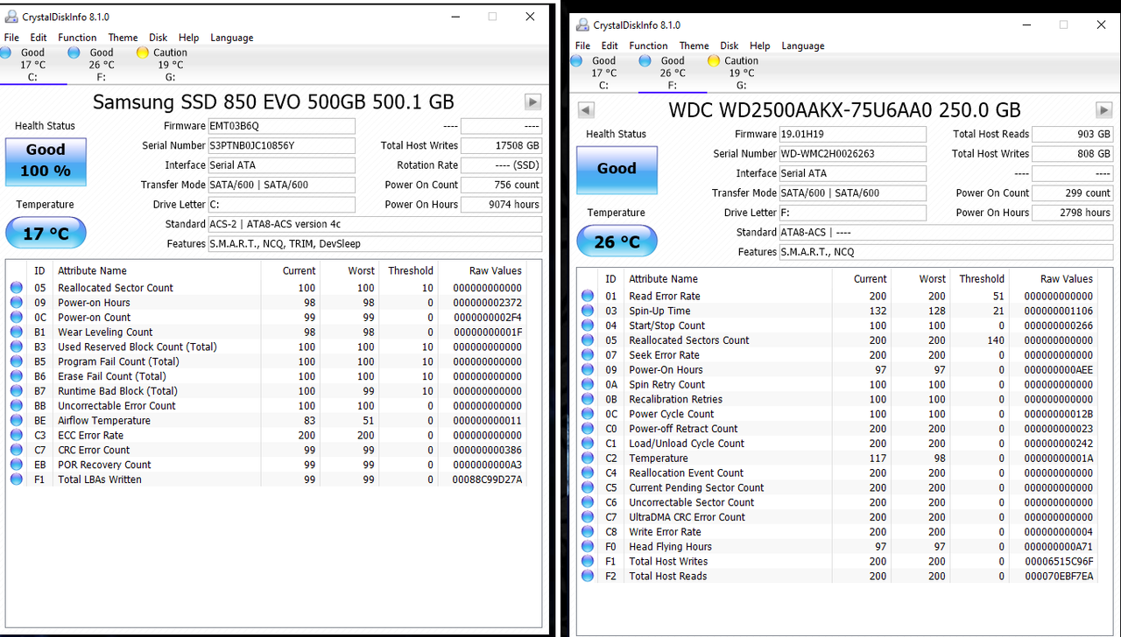Select the Power-on Hours row in Samsung table

[266, 303]
